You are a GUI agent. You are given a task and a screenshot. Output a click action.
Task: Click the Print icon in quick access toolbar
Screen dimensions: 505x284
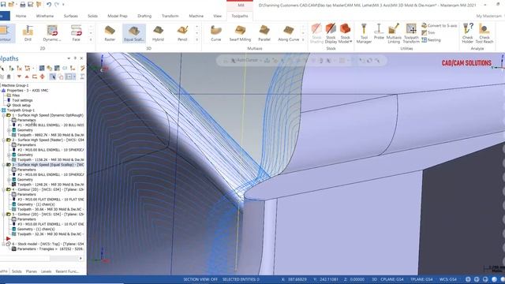click(23, 5)
